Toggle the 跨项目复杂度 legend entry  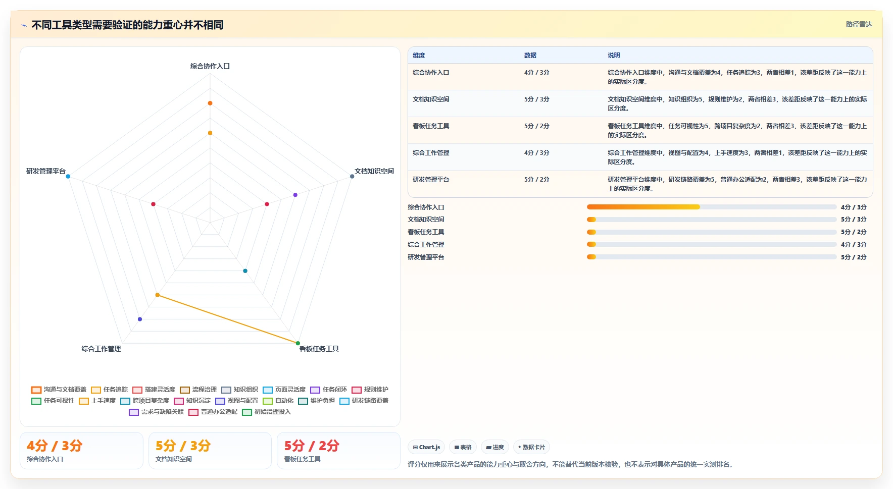pos(144,401)
